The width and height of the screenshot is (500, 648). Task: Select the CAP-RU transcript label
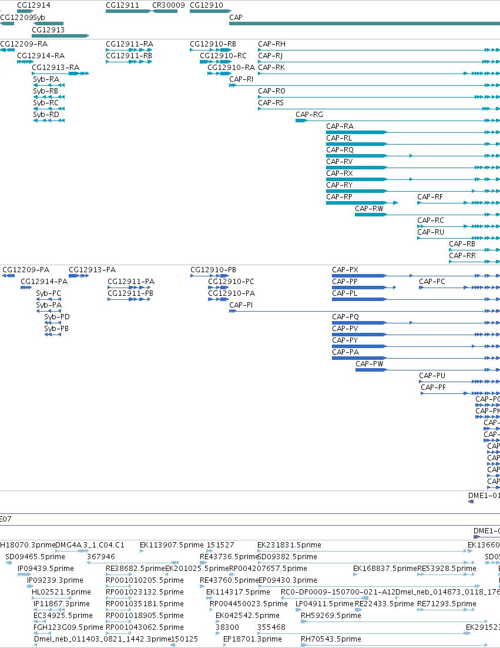[x=431, y=232]
